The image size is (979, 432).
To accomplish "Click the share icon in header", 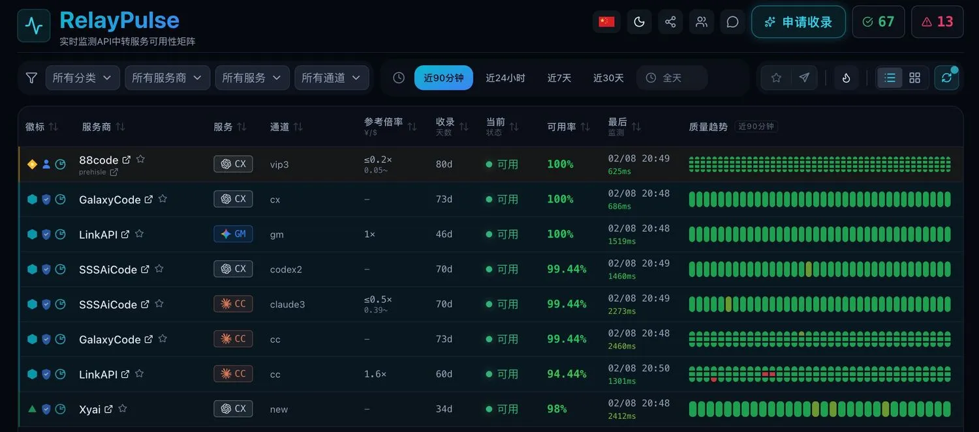I will pos(670,22).
